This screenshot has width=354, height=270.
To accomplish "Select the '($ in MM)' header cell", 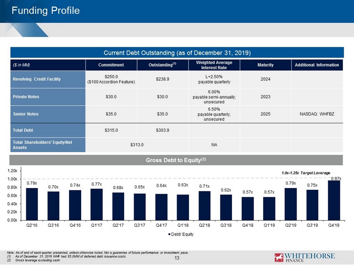I will tap(48, 65).
